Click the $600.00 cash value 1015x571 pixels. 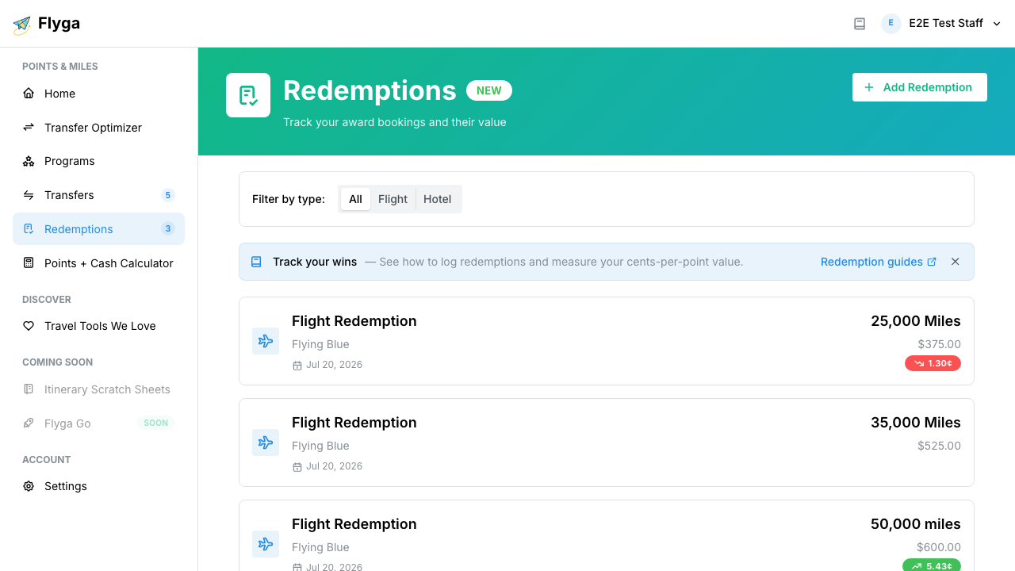point(939,547)
